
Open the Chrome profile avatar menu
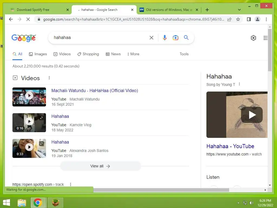tap(258, 19)
